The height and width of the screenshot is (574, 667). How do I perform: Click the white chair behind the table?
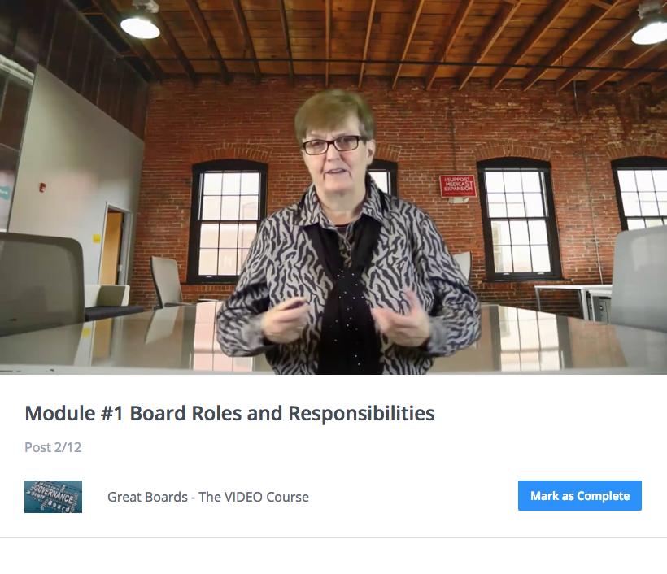(168, 281)
